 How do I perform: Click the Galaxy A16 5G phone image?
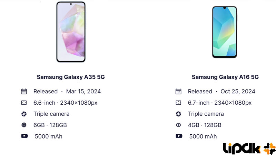coord(225,32)
